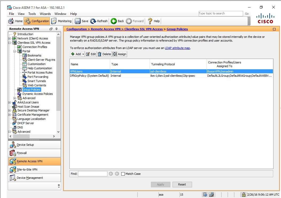Click the Find text field
Screen dimensions: 281x198
[93, 174]
